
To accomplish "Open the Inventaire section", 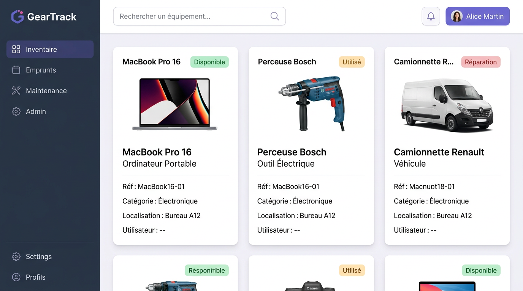I will click(50, 49).
